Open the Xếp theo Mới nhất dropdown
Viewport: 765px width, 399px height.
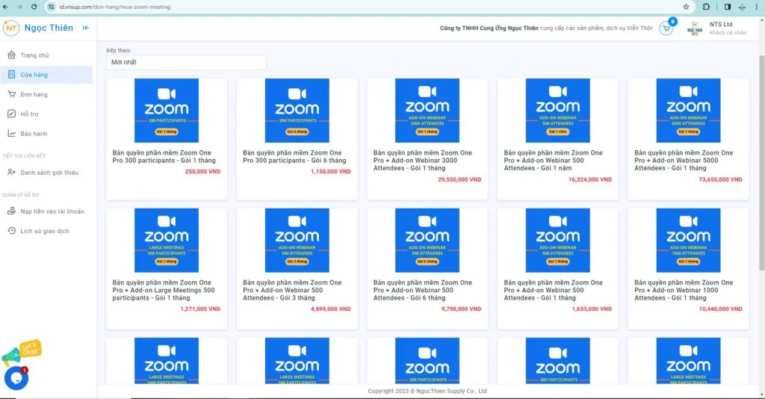tap(186, 63)
